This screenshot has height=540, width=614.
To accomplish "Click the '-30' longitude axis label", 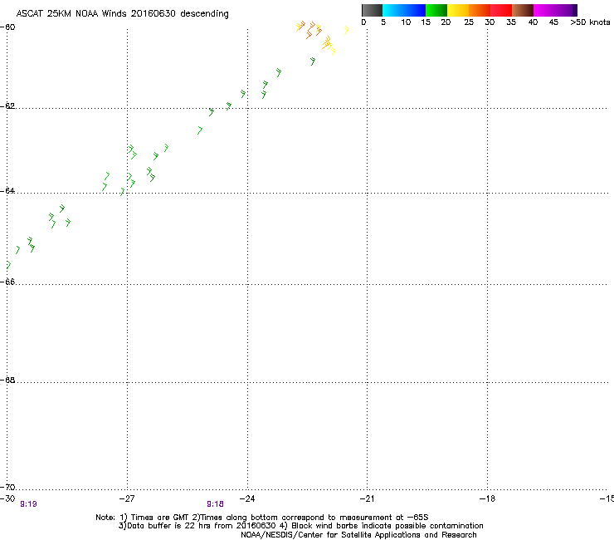I will click(x=7, y=498).
